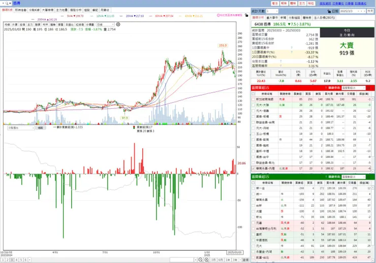Toggle the 外資 overlay button
Screen dimensions: 376x263
pyautogui.click(x=15, y=24)
